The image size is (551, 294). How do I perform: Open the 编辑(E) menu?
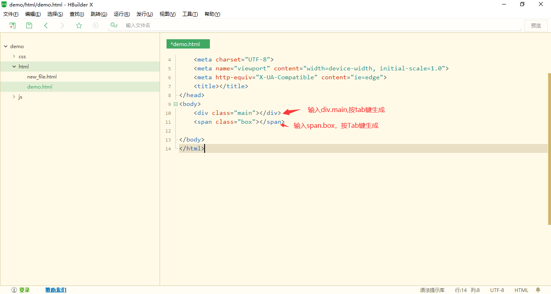coord(33,14)
